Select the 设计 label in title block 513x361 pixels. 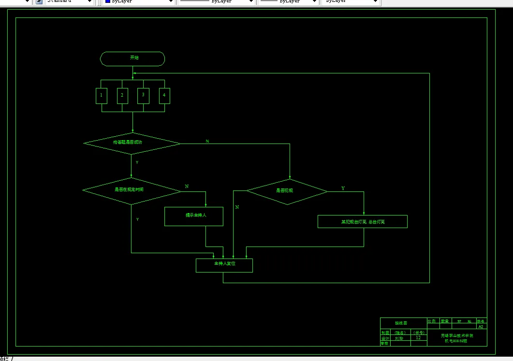click(x=385, y=338)
